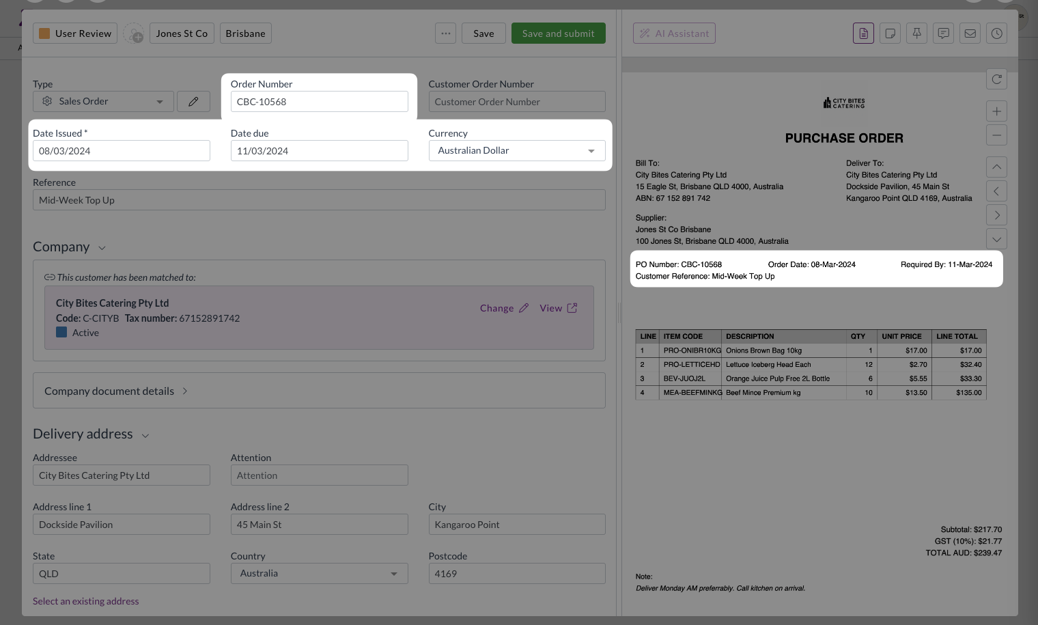Click the Address line 1 field
This screenshot has height=625, width=1038.
[121, 524]
